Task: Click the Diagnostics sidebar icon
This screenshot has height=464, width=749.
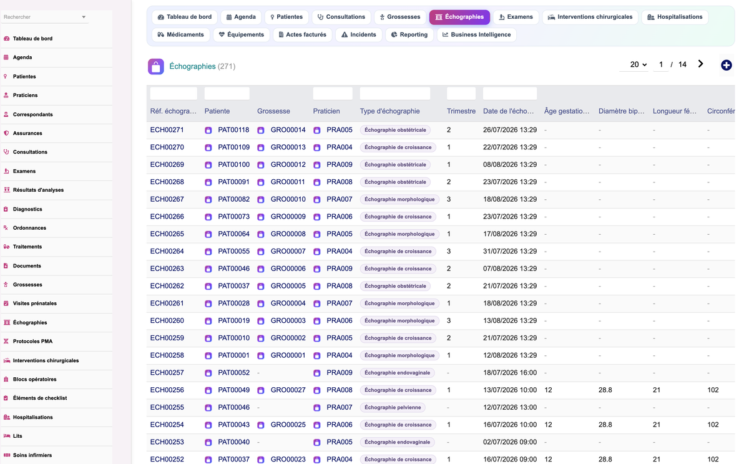Action: (6, 209)
